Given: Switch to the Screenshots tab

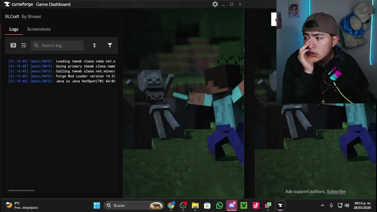Looking at the screenshot, I should point(39,29).
